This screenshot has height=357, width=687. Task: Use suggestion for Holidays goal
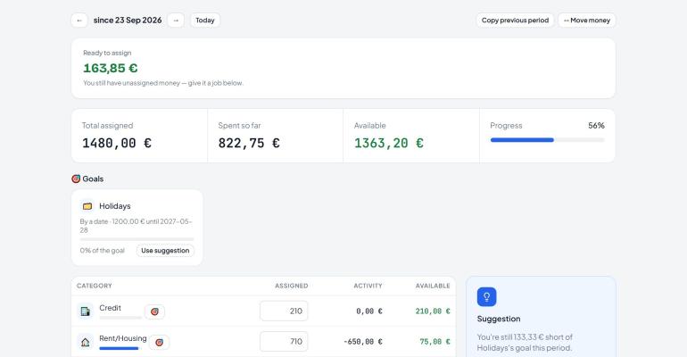pos(165,251)
